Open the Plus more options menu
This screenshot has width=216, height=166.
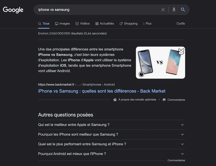147,24
